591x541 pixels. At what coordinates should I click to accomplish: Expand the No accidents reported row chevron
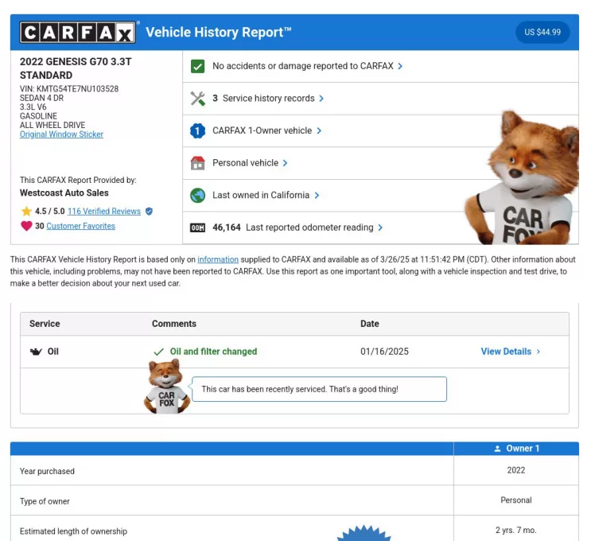pyautogui.click(x=400, y=66)
